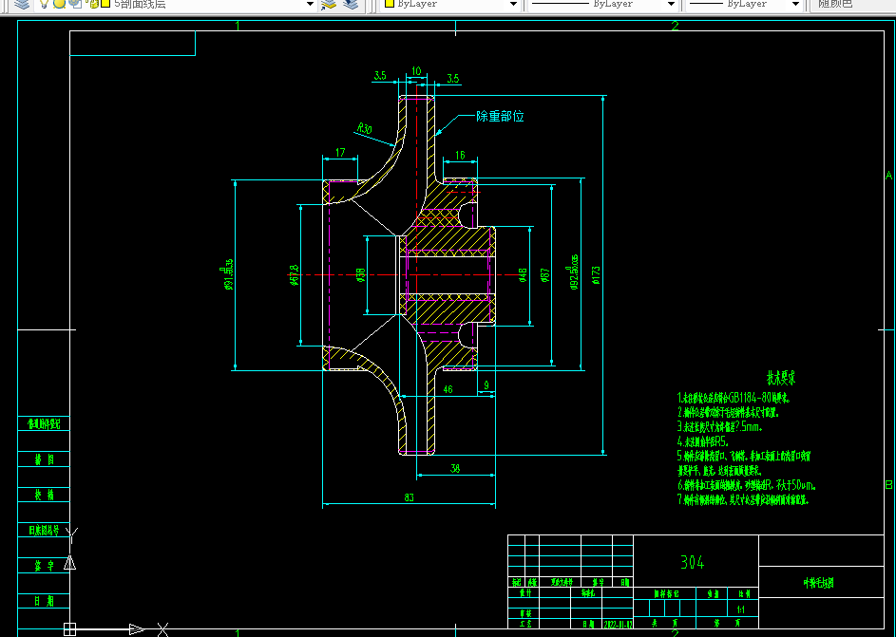Open the Layer Properties Manager icon
This screenshot has width=896, height=637.
pos(22,4)
